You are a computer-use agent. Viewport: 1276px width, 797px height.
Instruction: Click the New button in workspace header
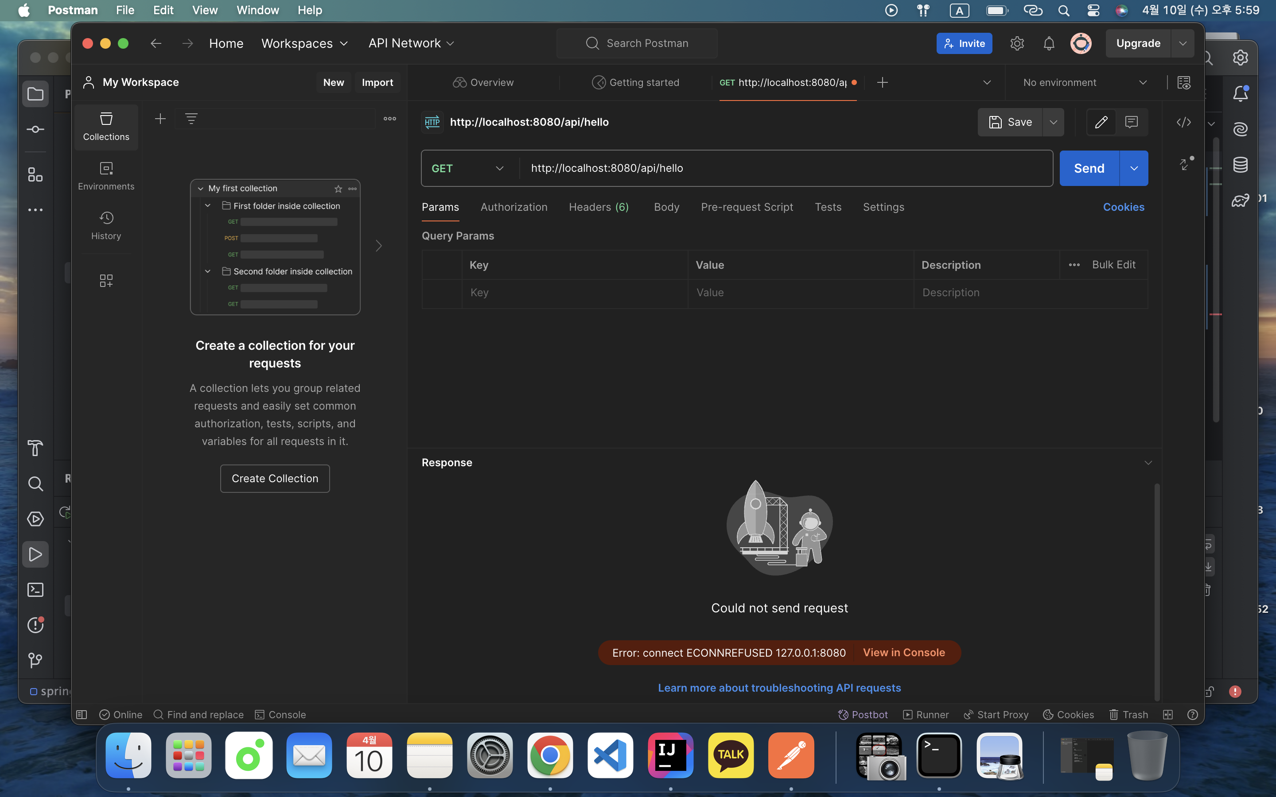point(334,83)
